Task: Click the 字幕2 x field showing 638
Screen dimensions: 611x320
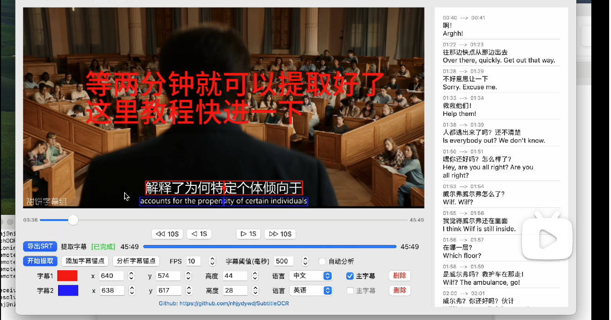Action: click(x=112, y=290)
